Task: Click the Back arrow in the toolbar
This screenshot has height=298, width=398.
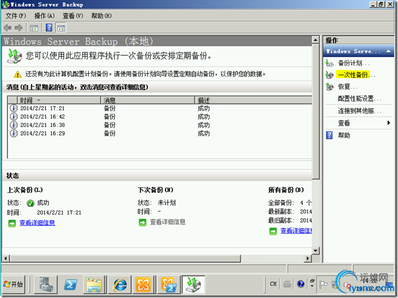Action: click(8, 27)
